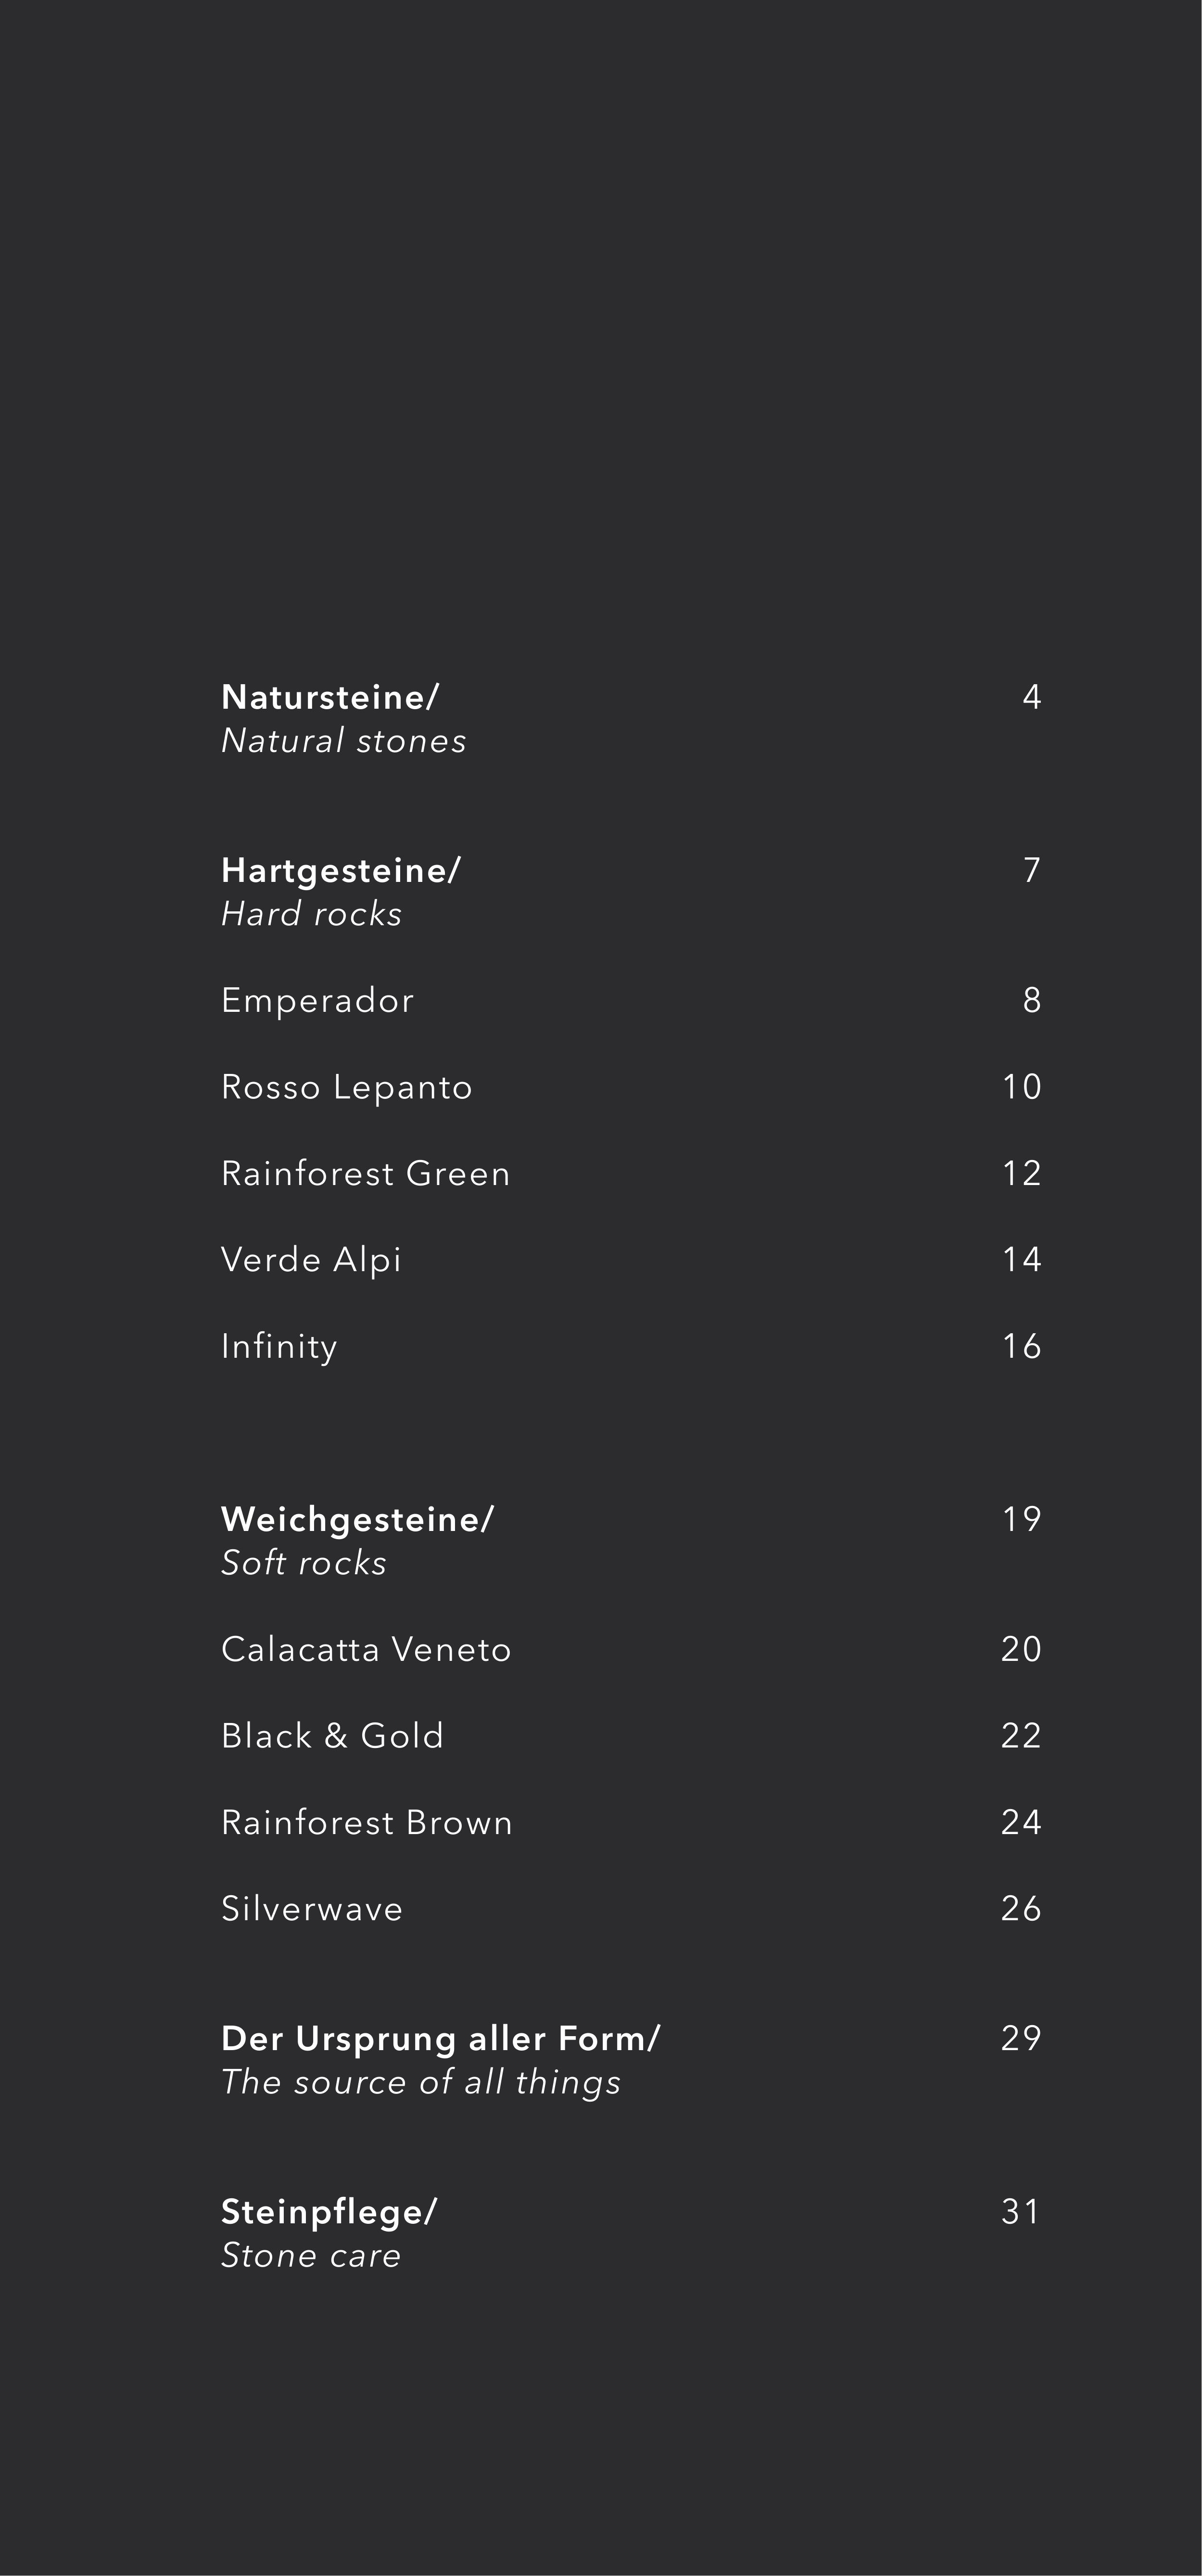Select the Emperador entry
The image size is (1202, 2576).
point(317,1000)
